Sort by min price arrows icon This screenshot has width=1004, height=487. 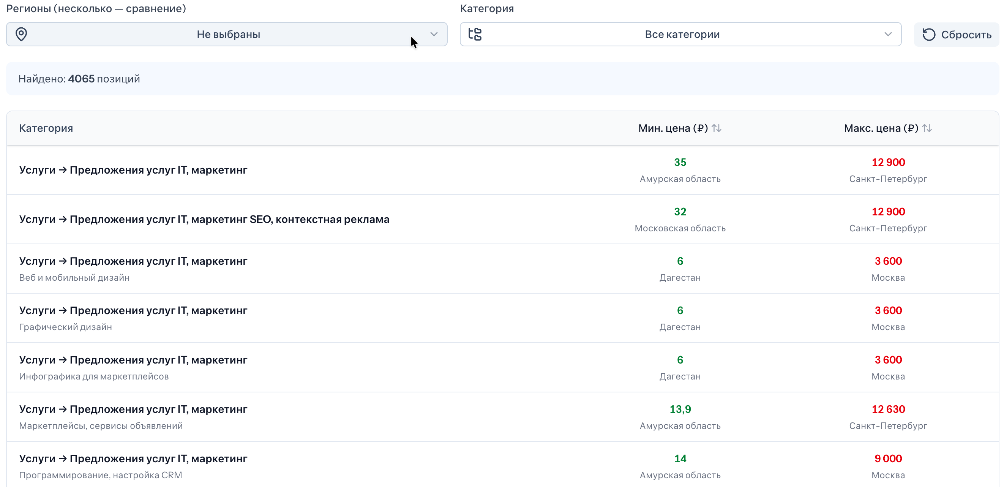717,128
